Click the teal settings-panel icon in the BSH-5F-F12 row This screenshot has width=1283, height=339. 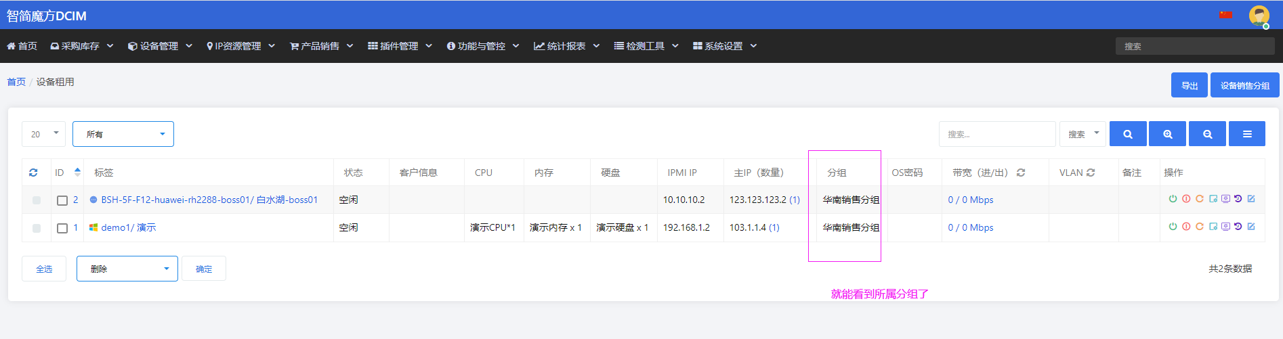[x=1213, y=199]
